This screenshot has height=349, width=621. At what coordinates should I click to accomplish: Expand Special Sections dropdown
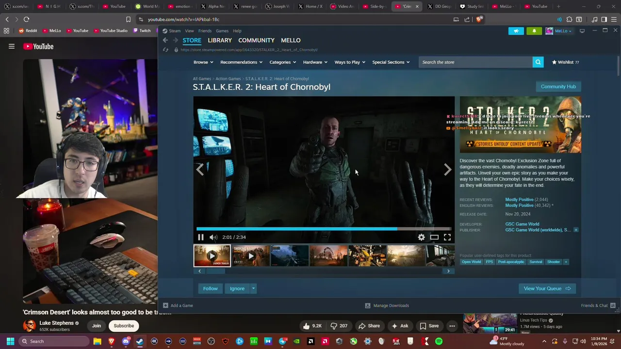(x=391, y=62)
